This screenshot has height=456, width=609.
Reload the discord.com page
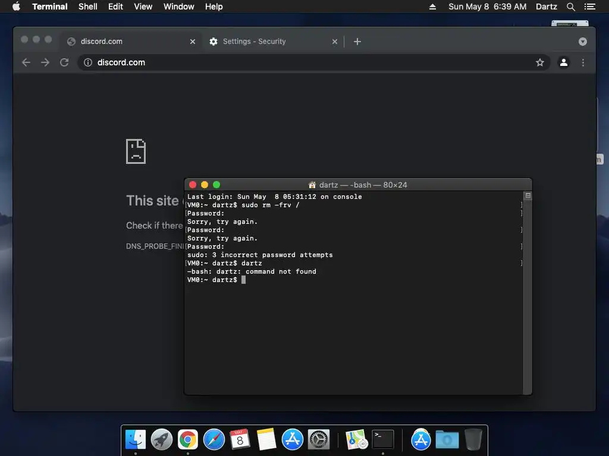64,62
